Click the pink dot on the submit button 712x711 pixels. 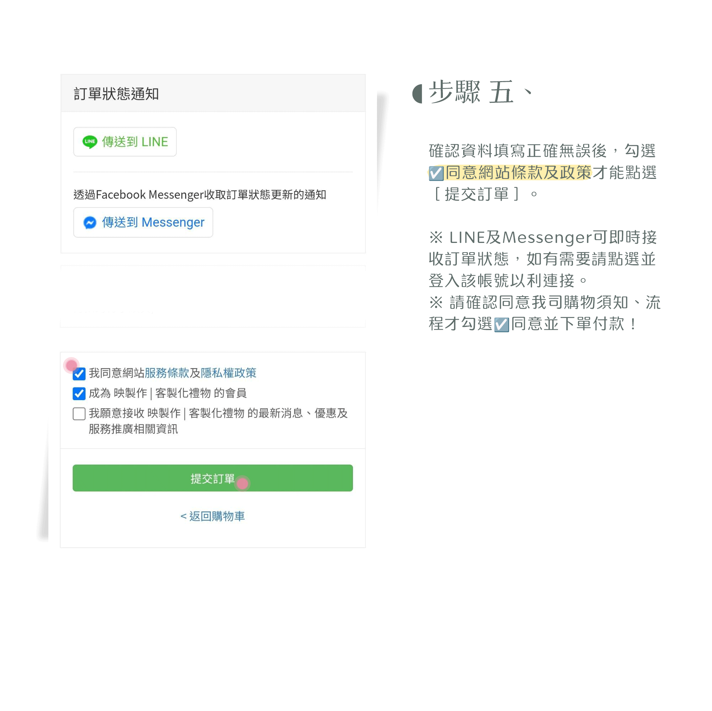point(242,483)
